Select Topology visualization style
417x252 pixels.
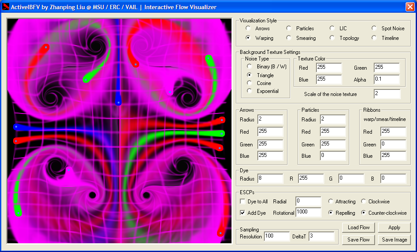click(x=333, y=38)
